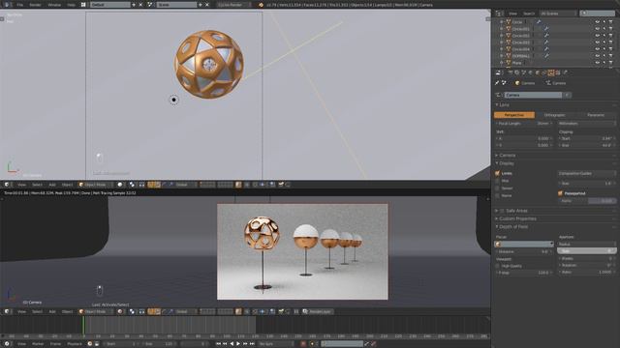620x348 pixels.
Task: Expand the Safe Areas panel
Action: point(512,211)
